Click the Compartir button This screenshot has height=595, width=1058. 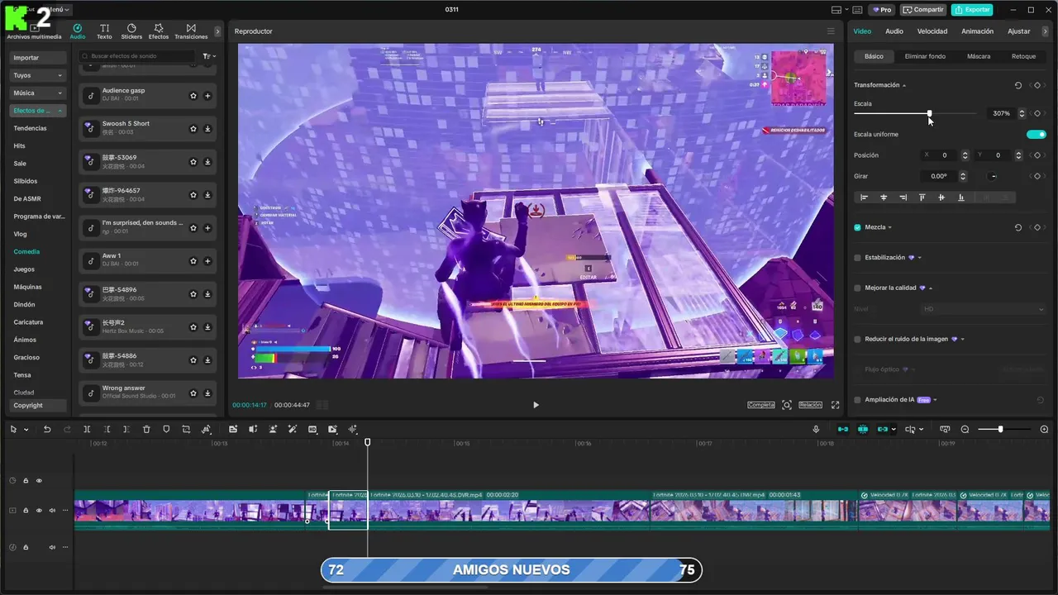(x=923, y=10)
